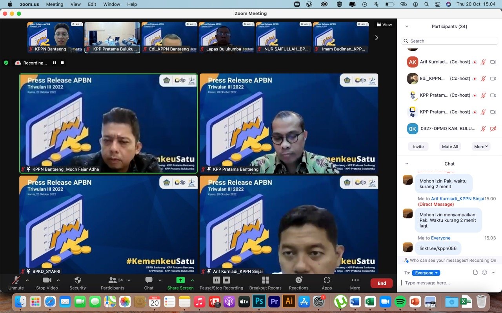The width and height of the screenshot is (502, 313).
Task: Click the Mute All button
Action: [x=450, y=147]
